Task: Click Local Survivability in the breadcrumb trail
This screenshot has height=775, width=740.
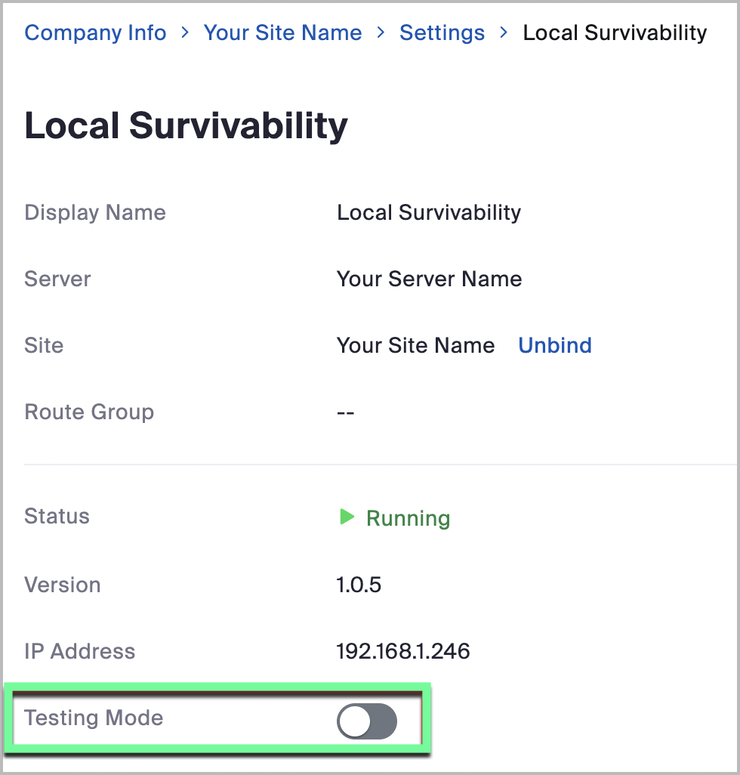Action: tap(615, 33)
